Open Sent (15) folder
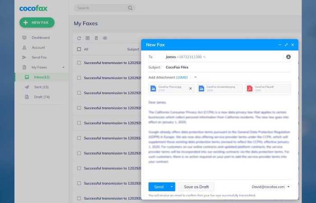This screenshot has height=203, width=316. 42,87
